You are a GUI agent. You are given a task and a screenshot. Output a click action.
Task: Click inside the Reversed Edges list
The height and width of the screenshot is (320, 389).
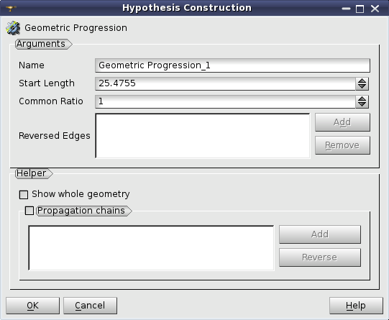[203, 136]
